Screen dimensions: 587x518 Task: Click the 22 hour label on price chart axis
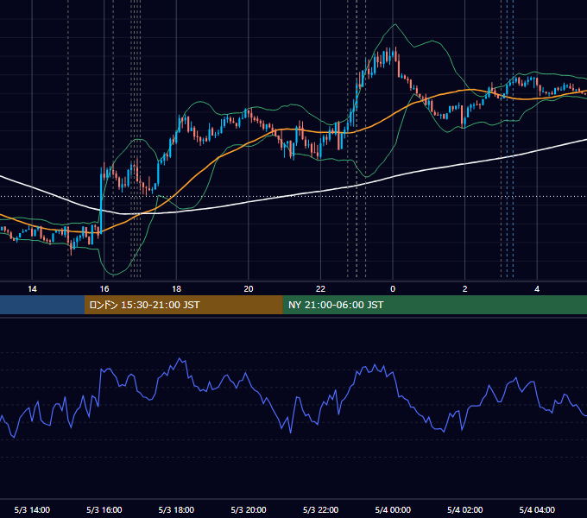[x=320, y=289]
